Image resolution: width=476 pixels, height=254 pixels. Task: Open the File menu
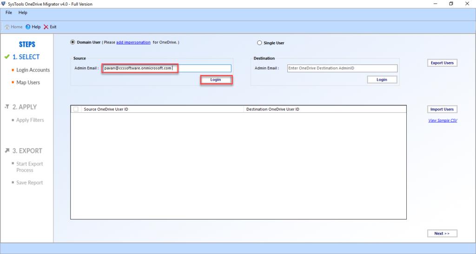click(9, 13)
